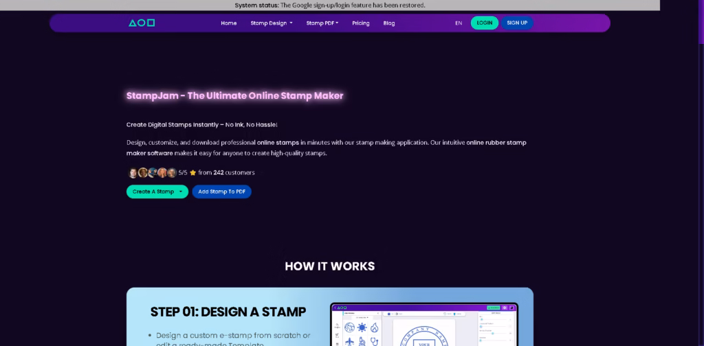Click the LOGIN button

tap(485, 23)
